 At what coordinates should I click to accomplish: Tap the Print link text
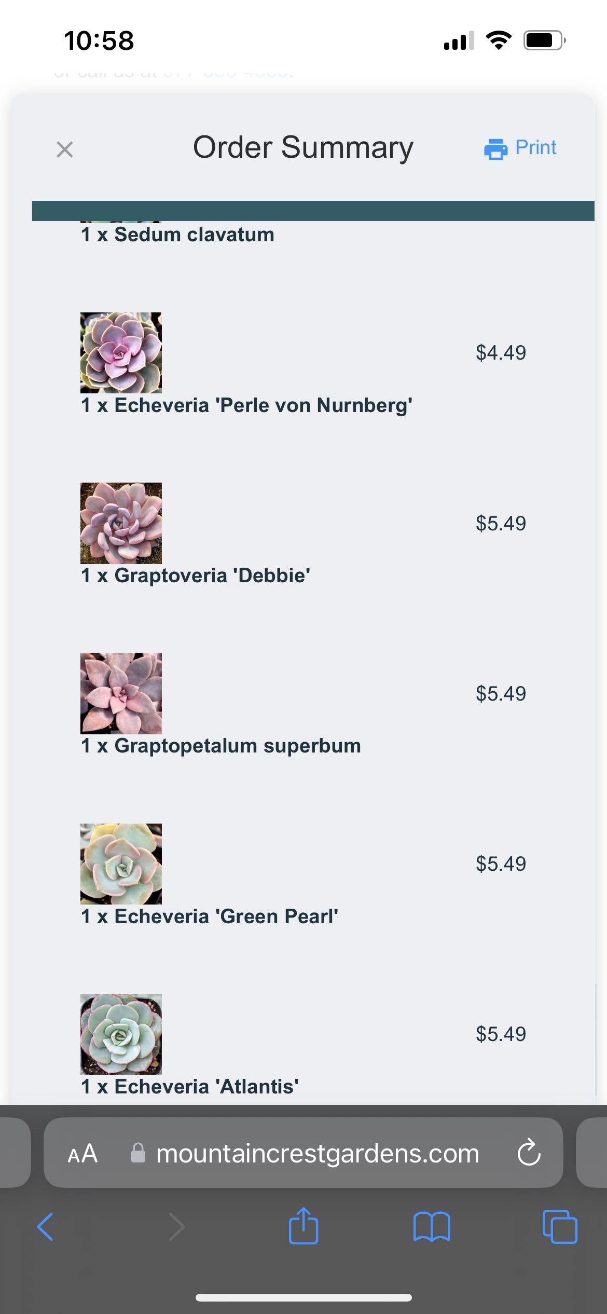pos(535,147)
